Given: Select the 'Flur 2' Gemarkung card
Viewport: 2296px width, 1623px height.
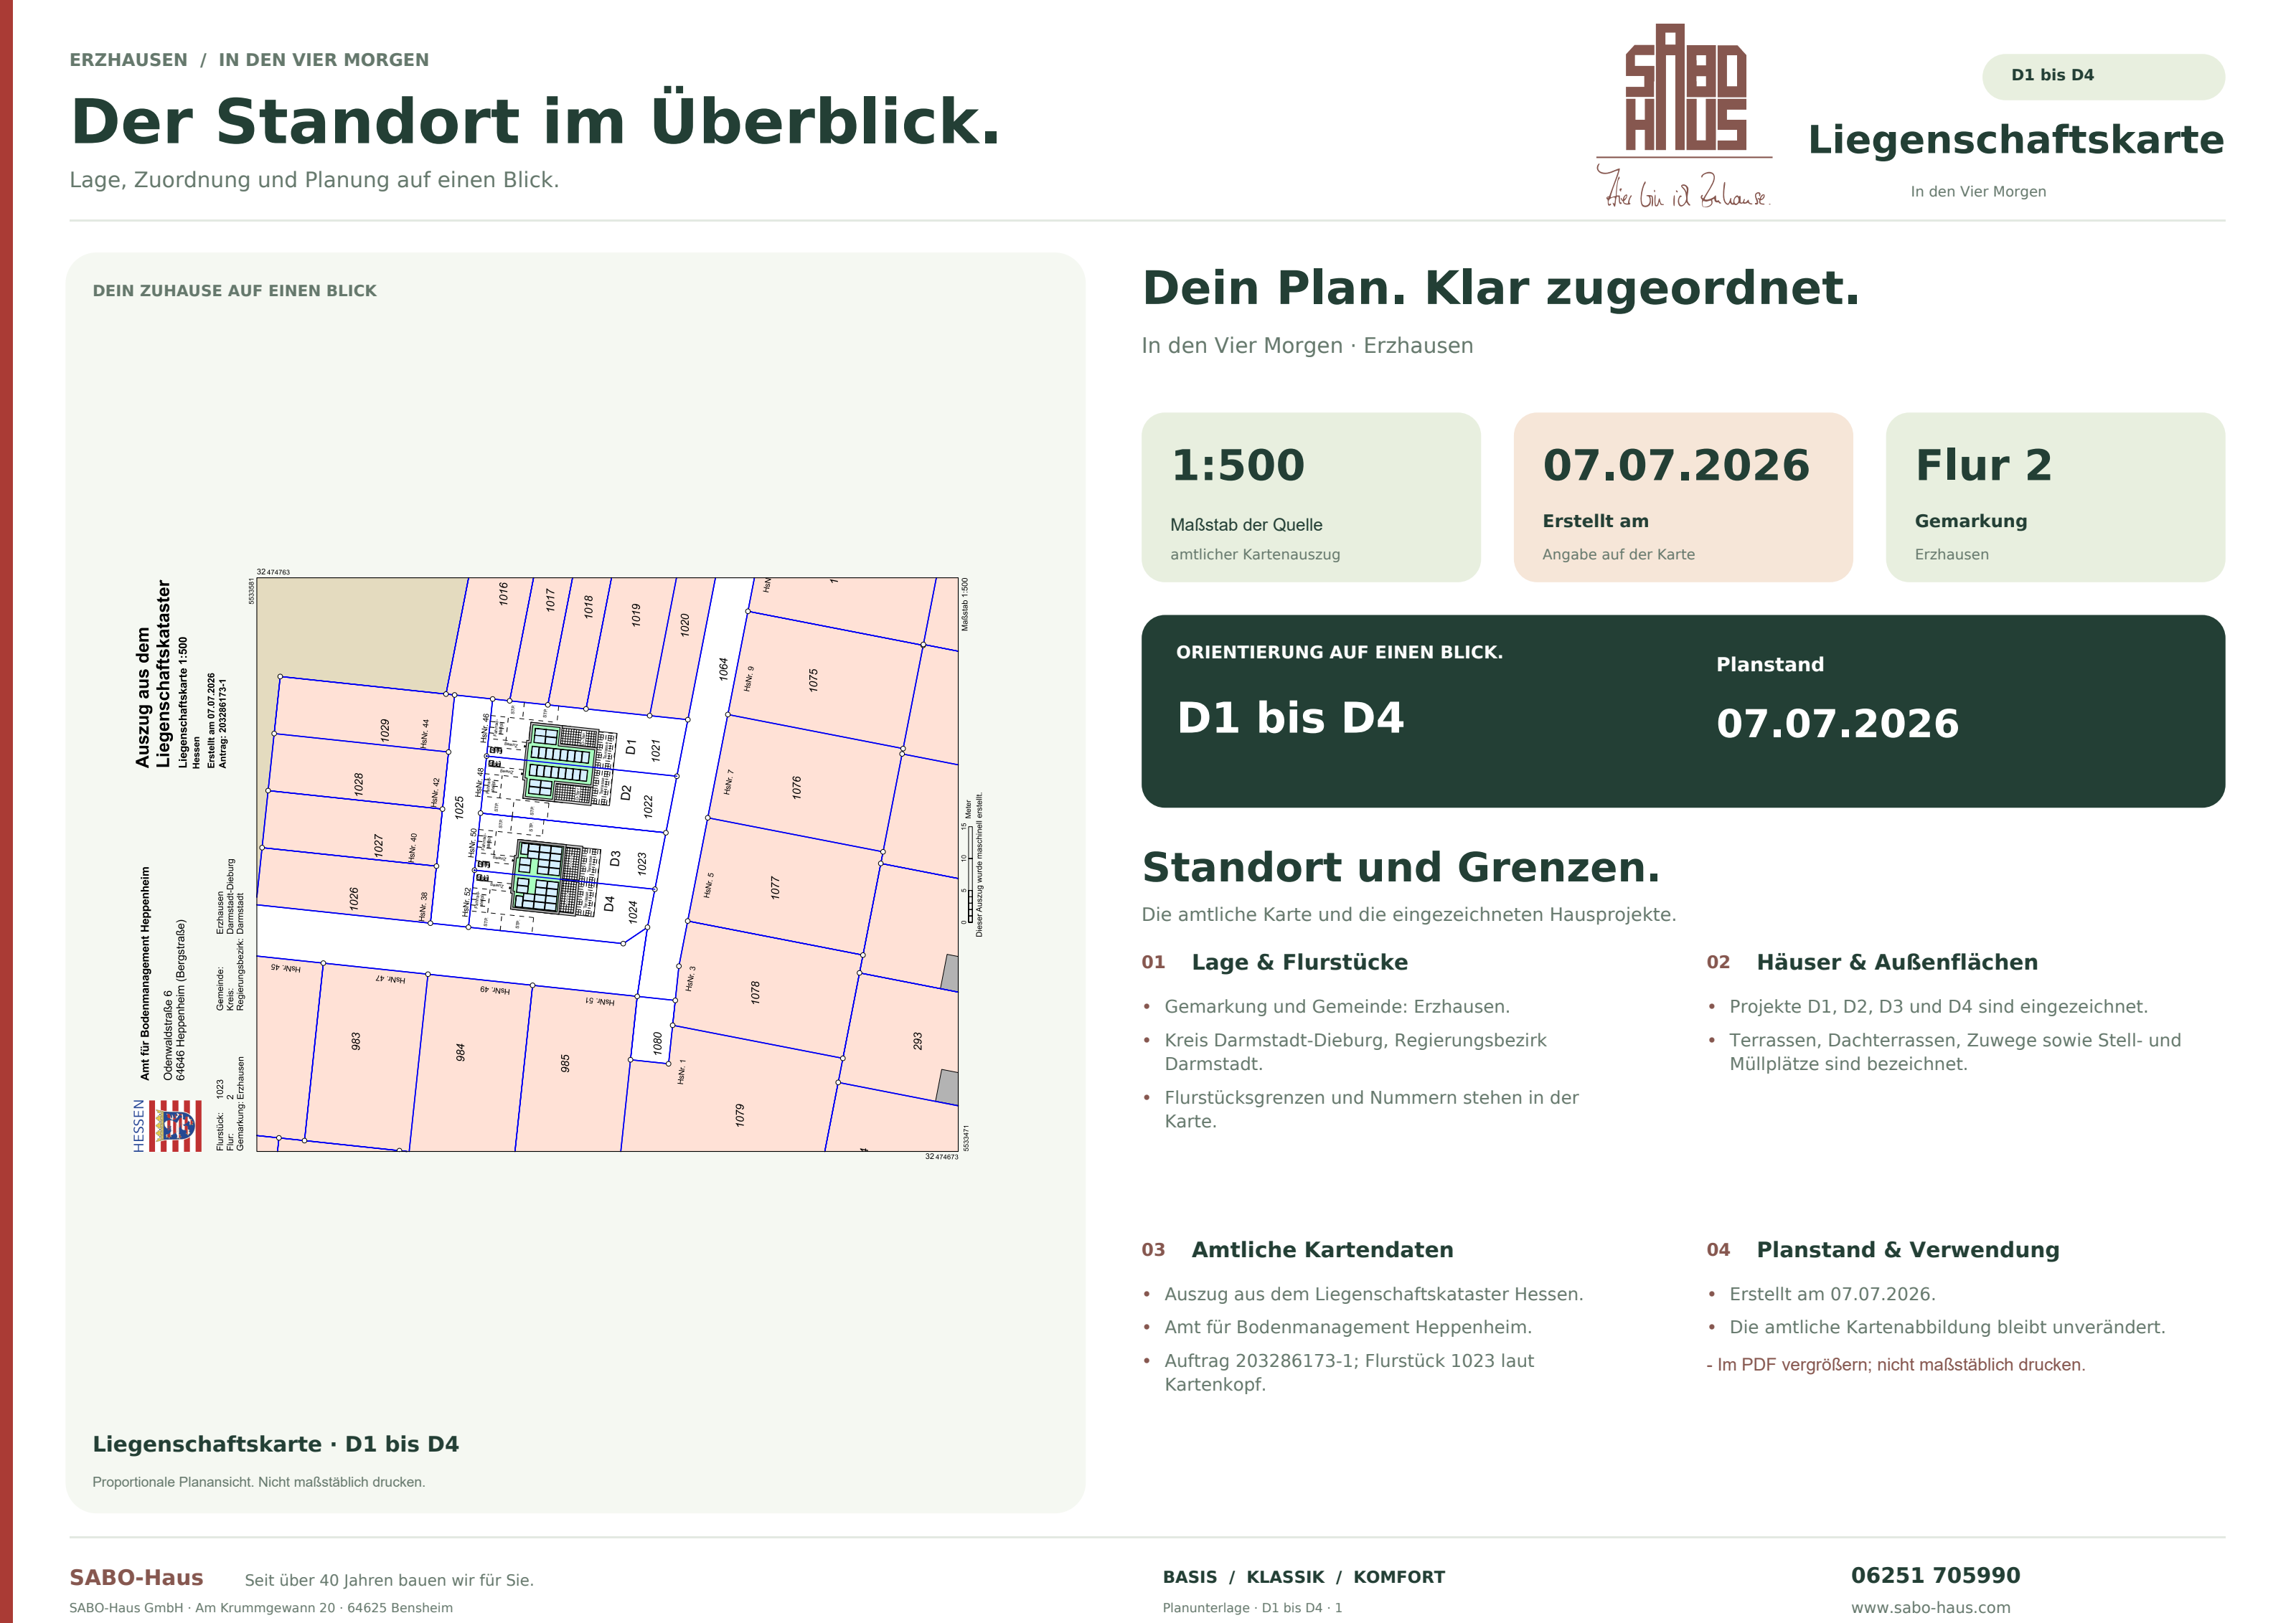Looking at the screenshot, I should (2055, 497).
